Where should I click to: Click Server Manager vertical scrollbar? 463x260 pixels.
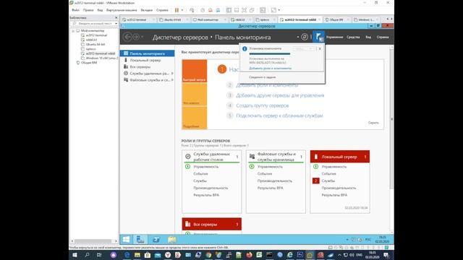click(392, 119)
